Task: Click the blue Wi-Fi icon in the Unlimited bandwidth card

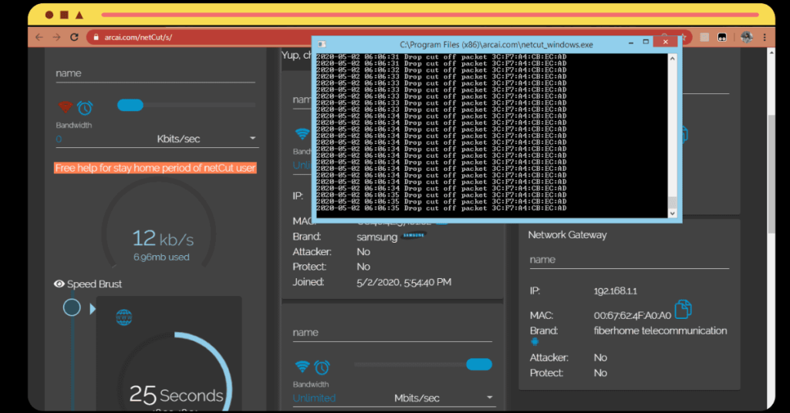Action: coord(302,367)
